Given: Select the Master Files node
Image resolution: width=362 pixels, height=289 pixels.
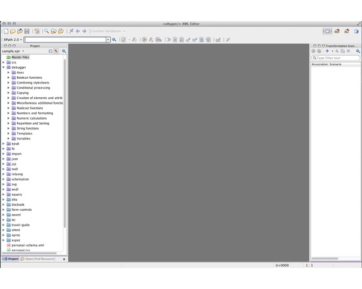Looking at the screenshot, I should pos(18,57).
